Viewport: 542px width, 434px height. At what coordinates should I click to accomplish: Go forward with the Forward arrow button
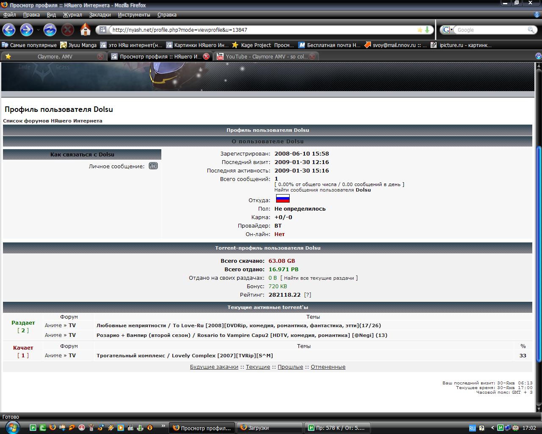26,30
